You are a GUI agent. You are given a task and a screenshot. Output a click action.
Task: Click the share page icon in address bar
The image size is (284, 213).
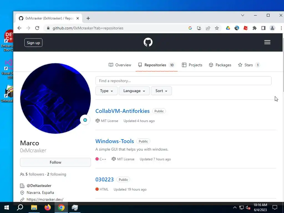[208, 28]
